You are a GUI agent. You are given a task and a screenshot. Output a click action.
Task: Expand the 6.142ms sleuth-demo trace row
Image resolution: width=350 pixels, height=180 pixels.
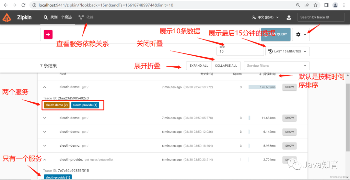(x=44, y=132)
